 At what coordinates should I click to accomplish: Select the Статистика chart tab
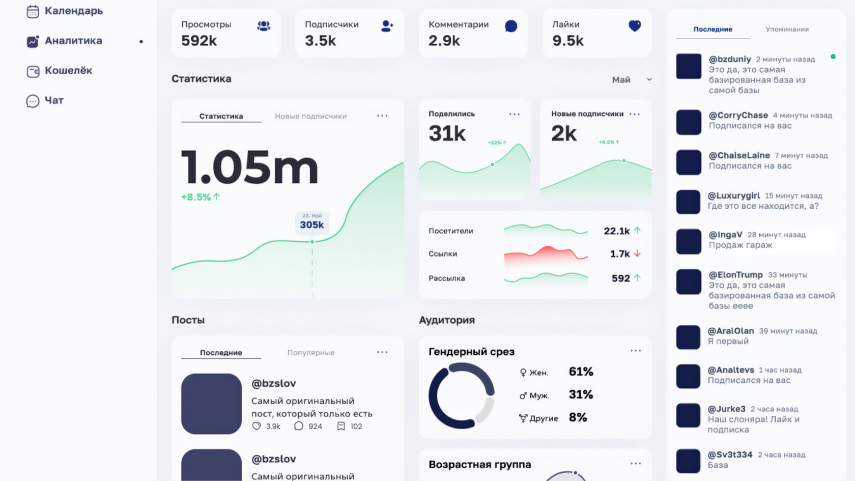[221, 116]
